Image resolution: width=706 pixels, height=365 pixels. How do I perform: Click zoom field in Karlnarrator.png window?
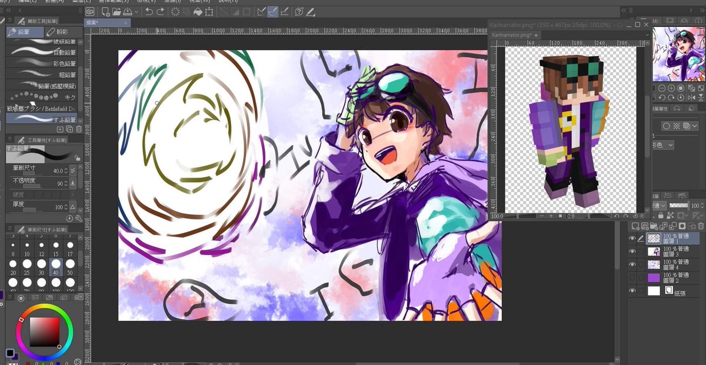pos(497,216)
